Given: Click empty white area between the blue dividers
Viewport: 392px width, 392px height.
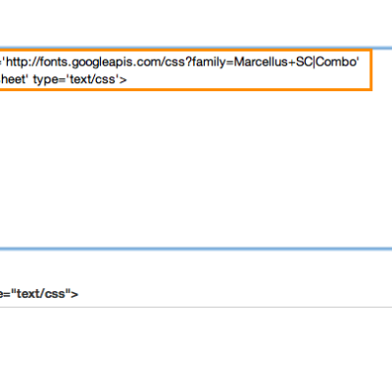Looking at the screenshot, I should point(196,169).
